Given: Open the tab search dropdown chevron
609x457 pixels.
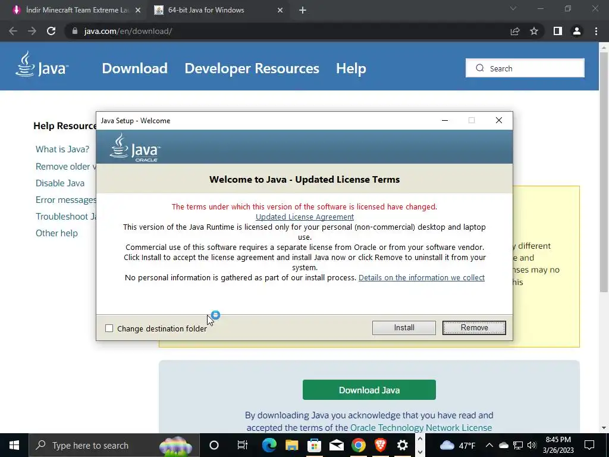Looking at the screenshot, I should tap(513, 8).
